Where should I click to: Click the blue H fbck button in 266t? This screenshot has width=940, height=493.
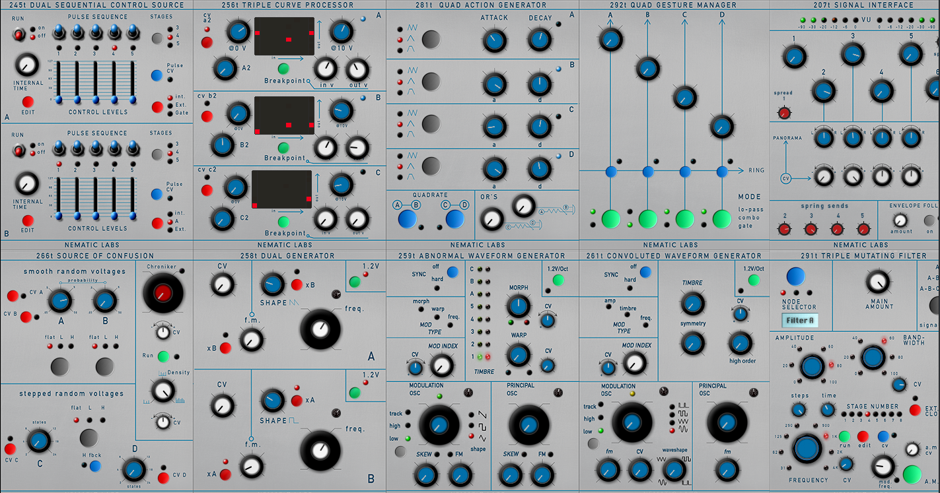[96, 467]
